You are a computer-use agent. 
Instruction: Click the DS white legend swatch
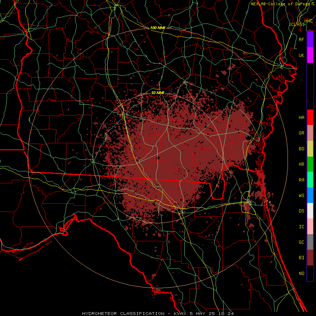click(310, 211)
